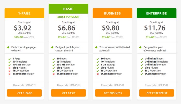181x104 pixels.
Task: Click red X beside Business eCommerce Plugin
Action: (x=98, y=74)
